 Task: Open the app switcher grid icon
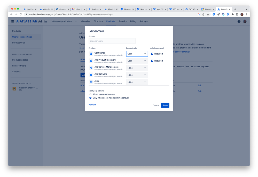click(x=12, y=21)
